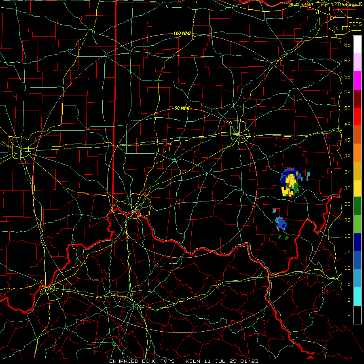Click the TOPS legend title
This screenshot has width=364, height=364.
pos(356,24)
